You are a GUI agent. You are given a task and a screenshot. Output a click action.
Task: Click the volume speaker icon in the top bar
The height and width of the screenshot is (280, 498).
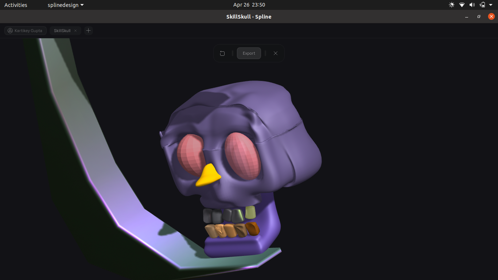(472, 5)
